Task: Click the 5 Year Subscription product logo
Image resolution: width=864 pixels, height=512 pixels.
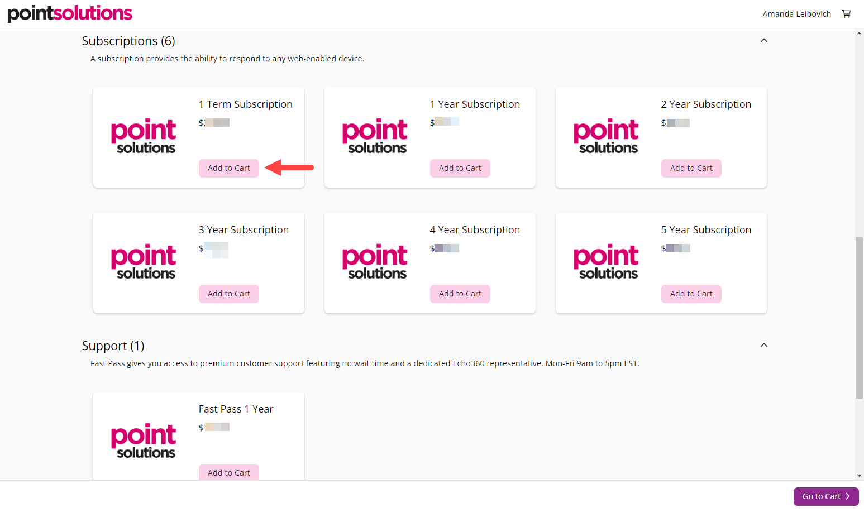Action: pos(606,262)
